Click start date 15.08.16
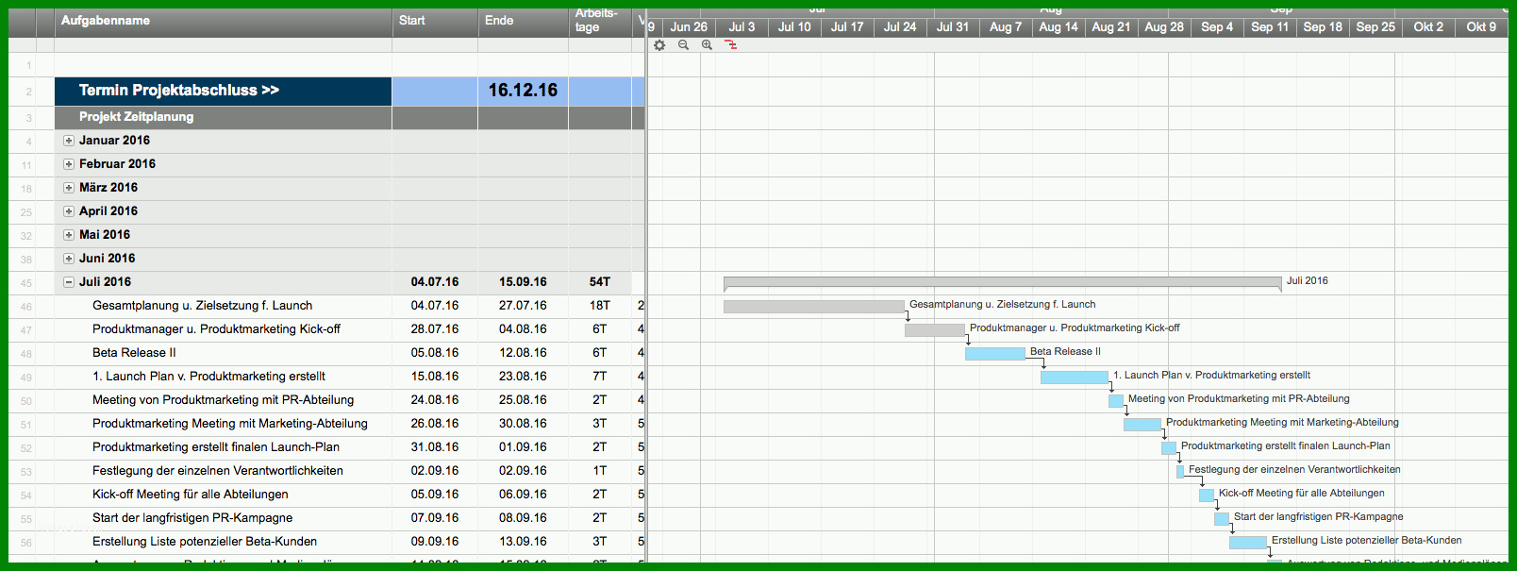This screenshot has width=1517, height=571. tap(435, 377)
